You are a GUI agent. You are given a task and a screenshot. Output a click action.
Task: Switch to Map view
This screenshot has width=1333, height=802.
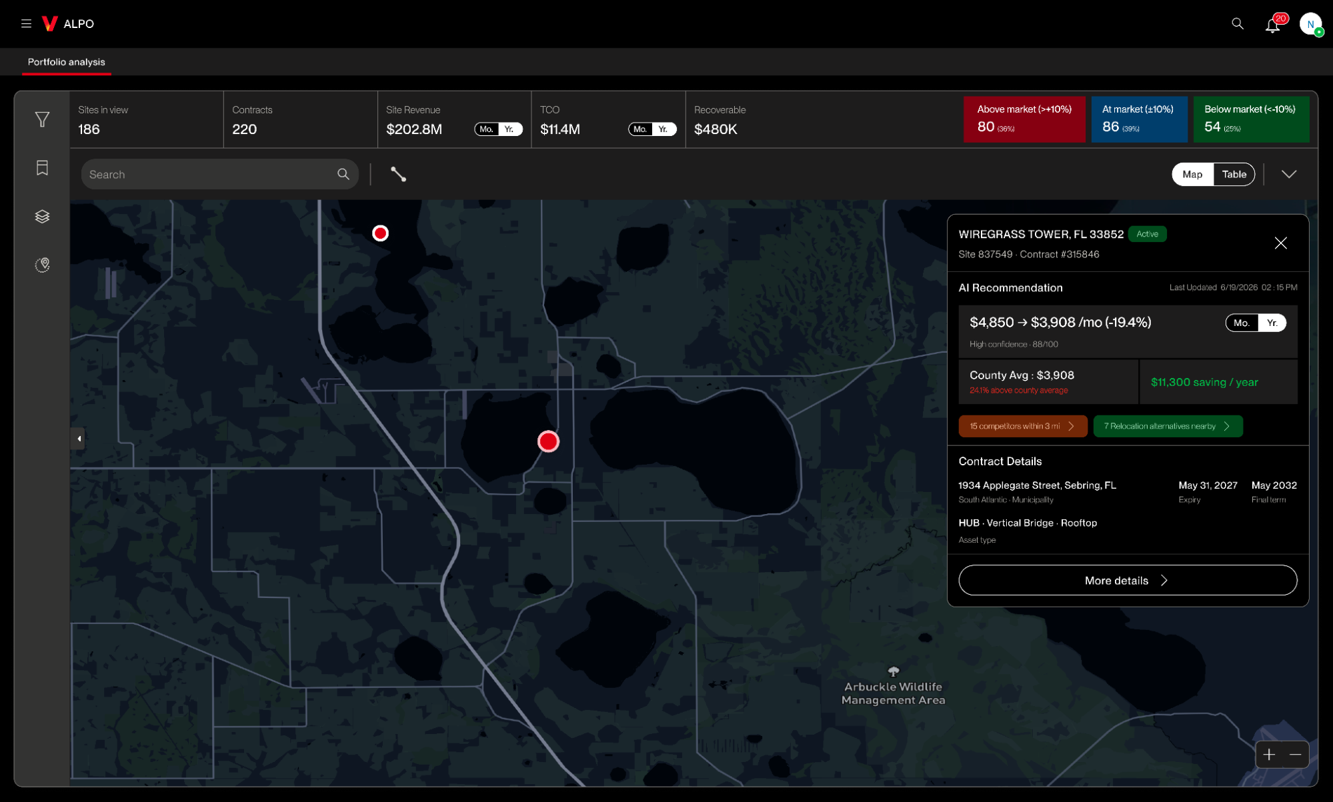point(1192,174)
